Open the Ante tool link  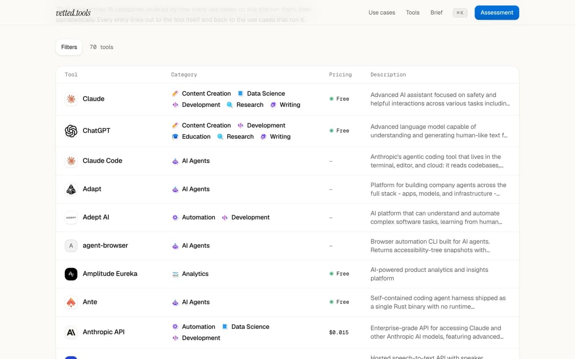tap(90, 302)
